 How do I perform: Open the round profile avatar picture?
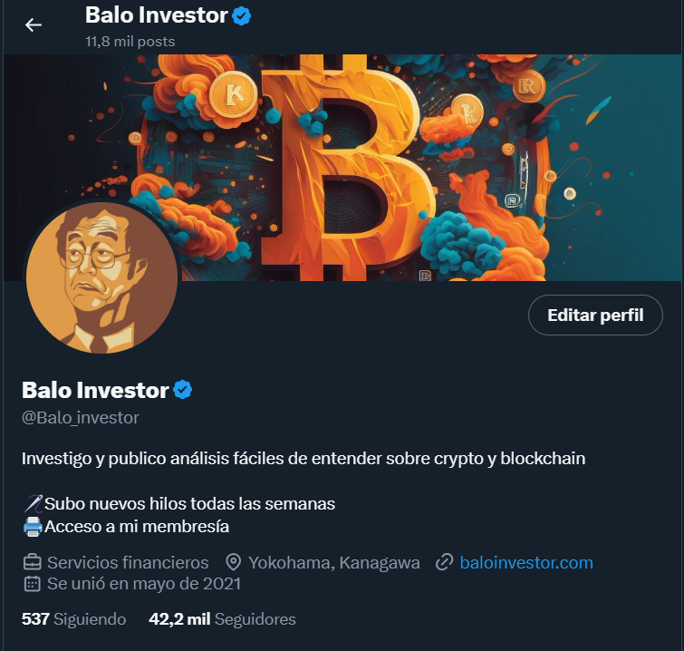[x=101, y=277]
